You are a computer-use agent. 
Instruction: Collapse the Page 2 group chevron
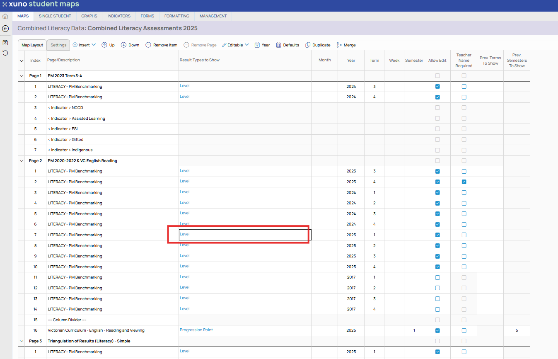coord(22,161)
